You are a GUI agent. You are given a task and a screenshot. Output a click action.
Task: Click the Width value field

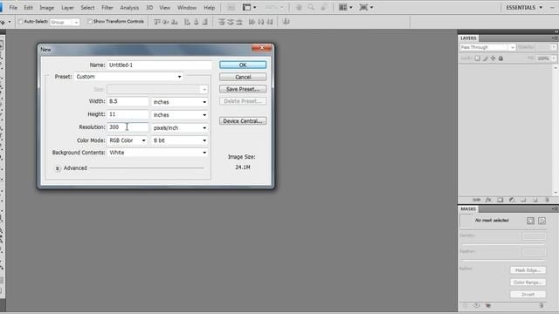(x=128, y=101)
